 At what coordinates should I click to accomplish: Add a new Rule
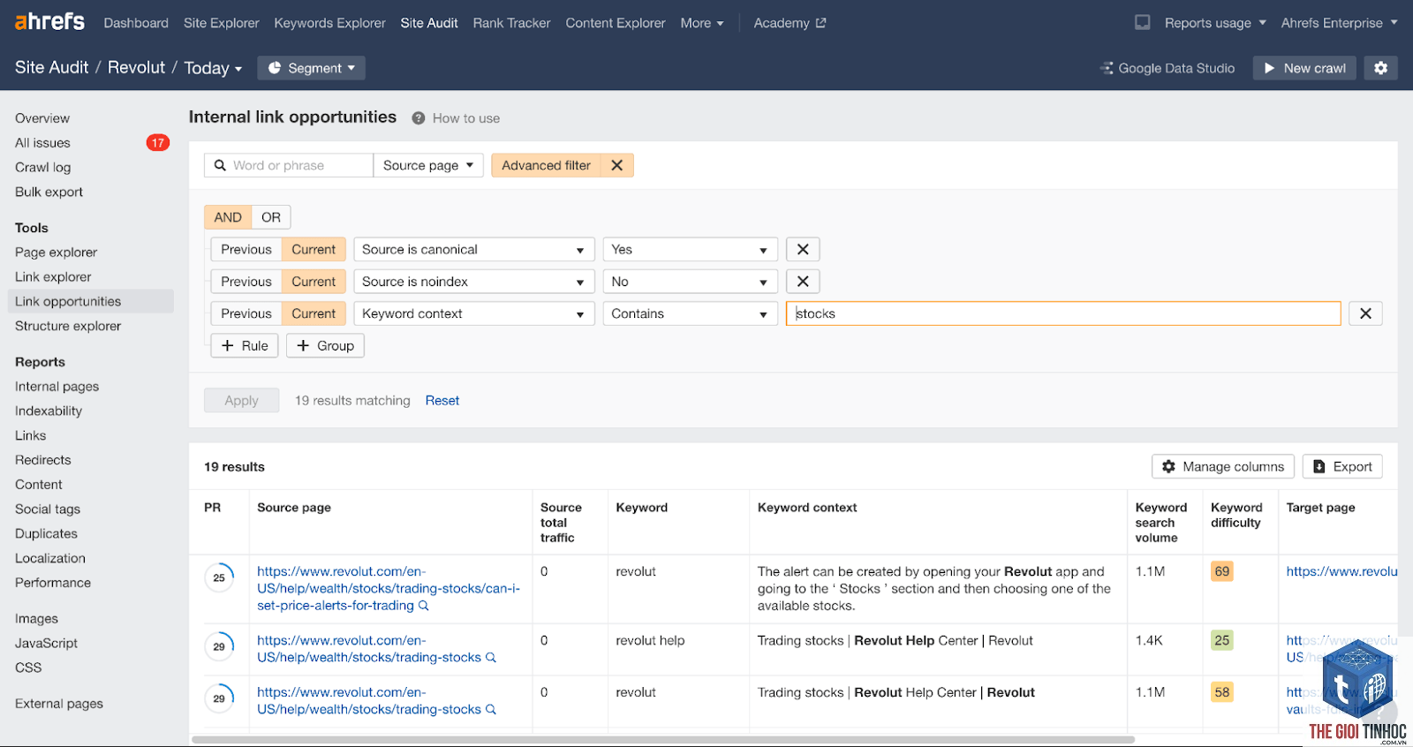click(x=245, y=345)
